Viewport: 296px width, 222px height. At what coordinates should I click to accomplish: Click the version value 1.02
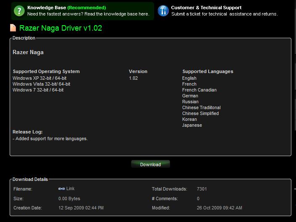[x=133, y=78]
